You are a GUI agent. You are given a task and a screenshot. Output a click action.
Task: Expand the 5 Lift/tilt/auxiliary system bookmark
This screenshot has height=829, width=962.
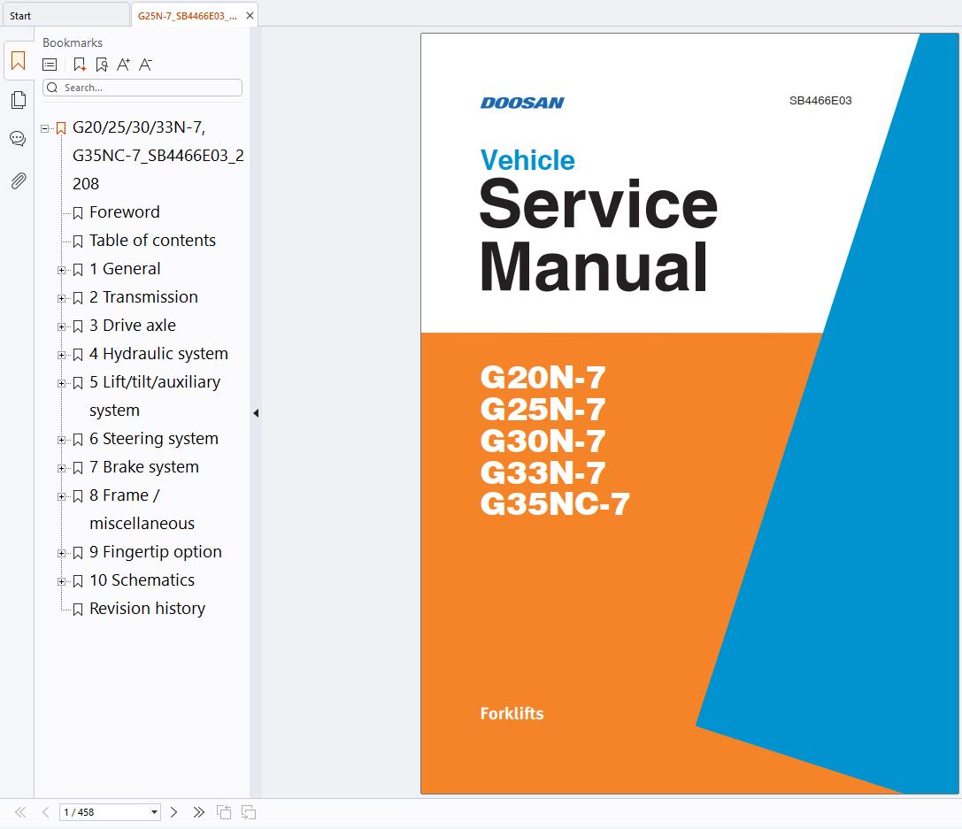[x=61, y=384]
